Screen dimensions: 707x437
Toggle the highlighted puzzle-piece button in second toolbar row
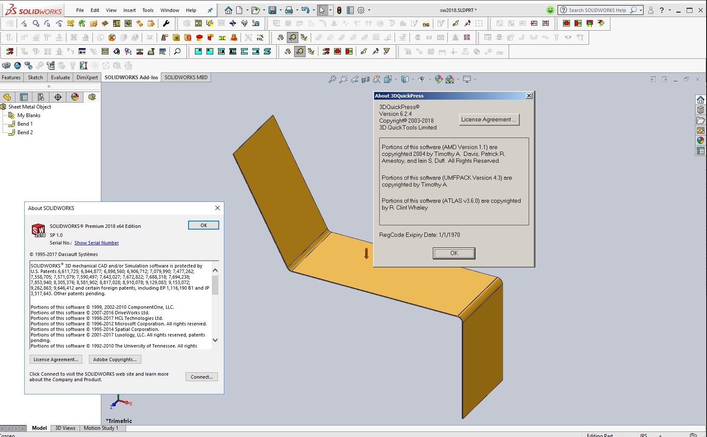(292, 37)
